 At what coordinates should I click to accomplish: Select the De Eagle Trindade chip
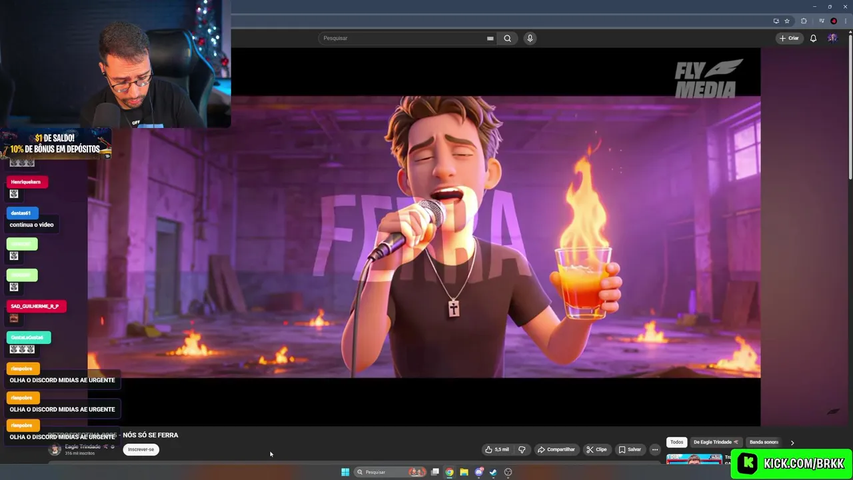[716, 442]
